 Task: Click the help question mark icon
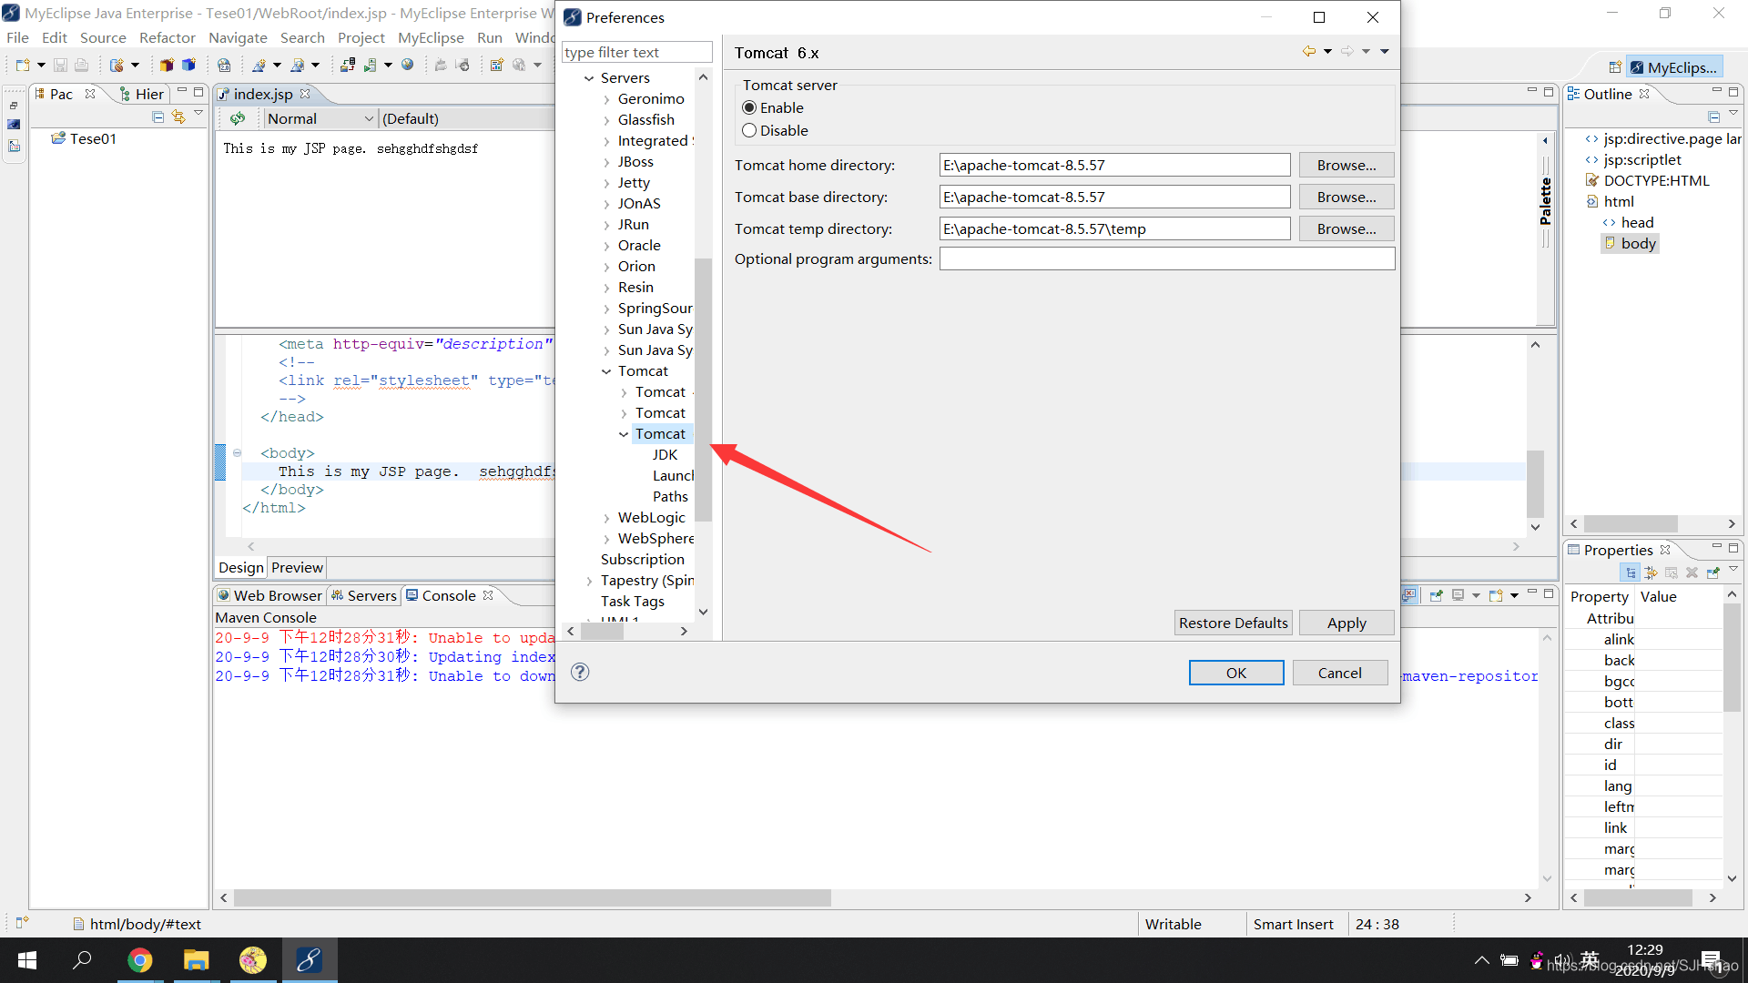click(x=580, y=672)
